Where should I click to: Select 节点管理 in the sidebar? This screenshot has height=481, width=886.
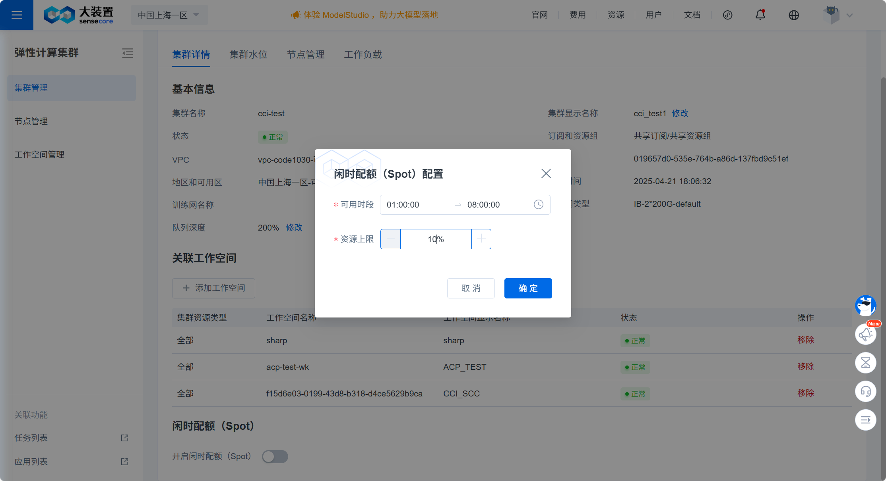coord(31,121)
